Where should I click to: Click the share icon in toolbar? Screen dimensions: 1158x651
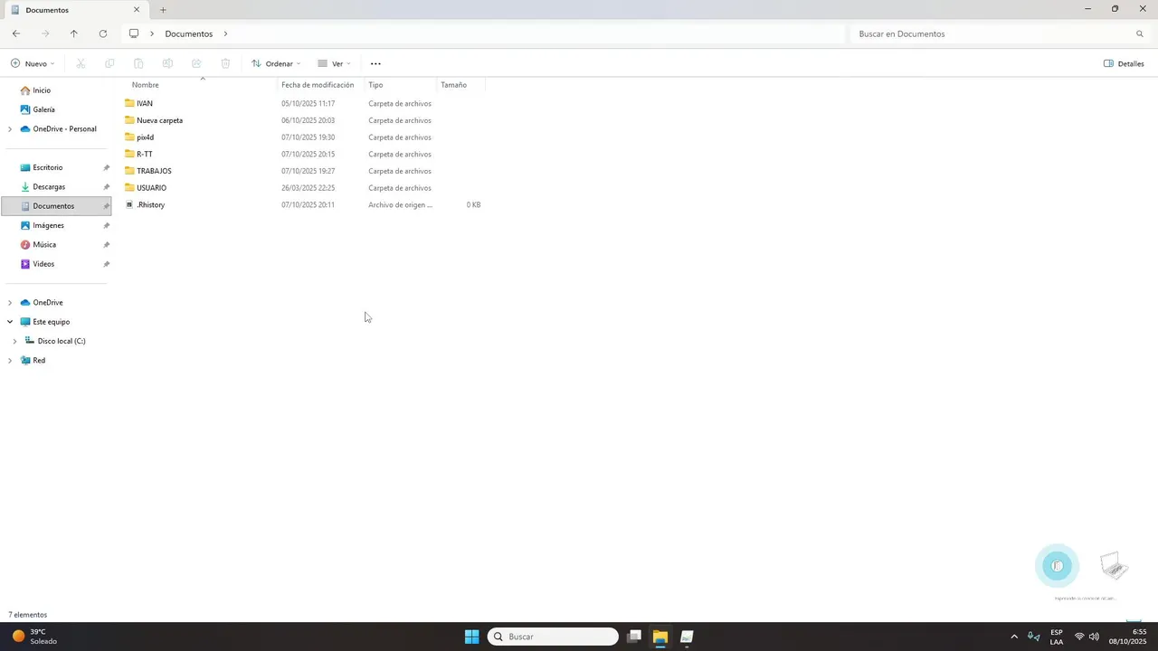(196, 63)
